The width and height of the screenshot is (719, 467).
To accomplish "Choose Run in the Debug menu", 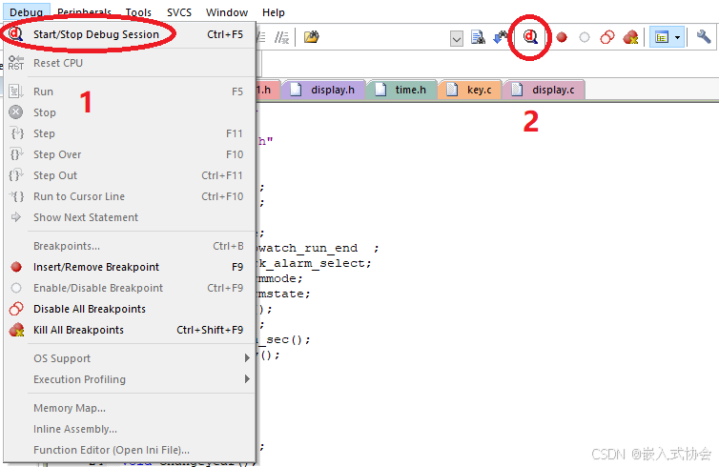I will 130,91.
